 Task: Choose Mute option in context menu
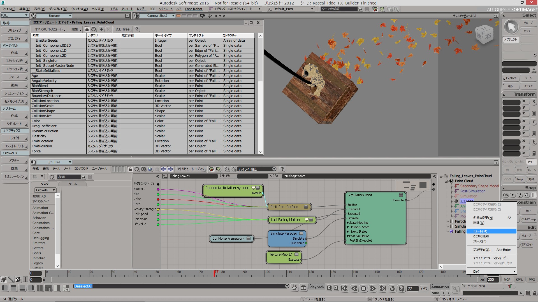480,231
